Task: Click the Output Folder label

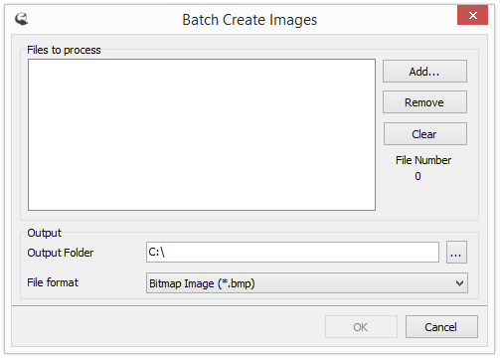Action: (x=61, y=253)
